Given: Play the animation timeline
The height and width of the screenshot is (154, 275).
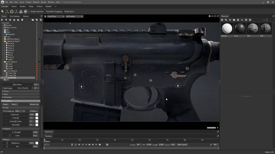Looking at the screenshot, I should coord(89,145).
